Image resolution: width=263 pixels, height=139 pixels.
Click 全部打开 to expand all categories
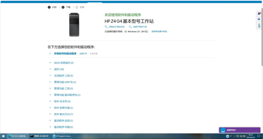pos(83,54)
